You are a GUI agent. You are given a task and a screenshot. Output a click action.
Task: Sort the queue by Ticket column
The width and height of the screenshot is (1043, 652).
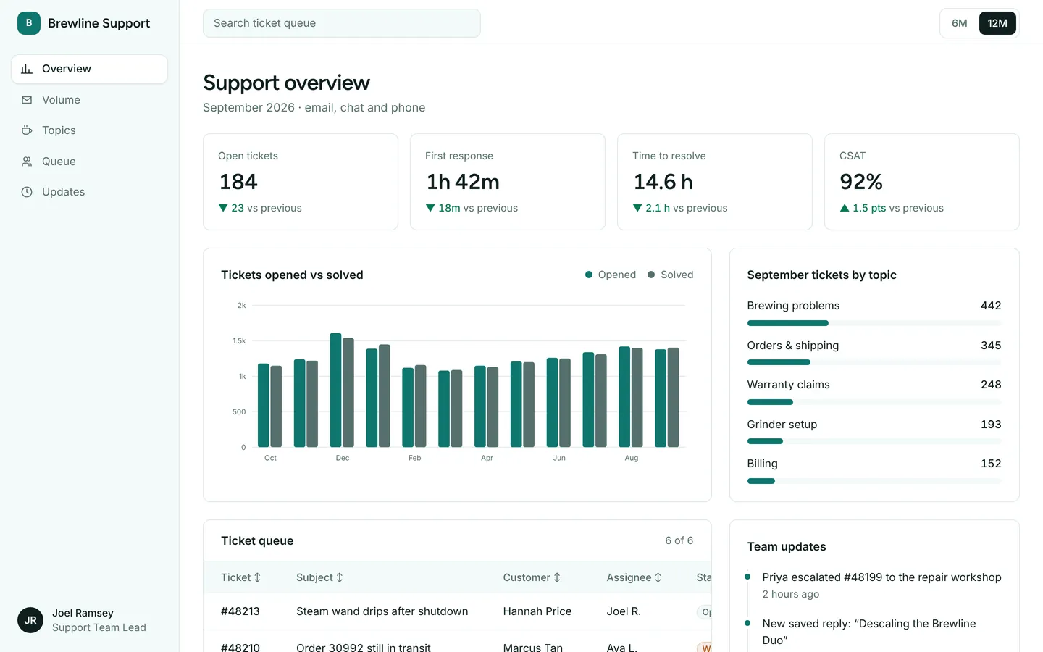click(241, 577)
